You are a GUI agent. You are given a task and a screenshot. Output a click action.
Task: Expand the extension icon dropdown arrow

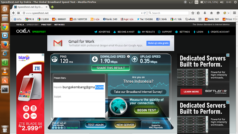tap(229, 13)
